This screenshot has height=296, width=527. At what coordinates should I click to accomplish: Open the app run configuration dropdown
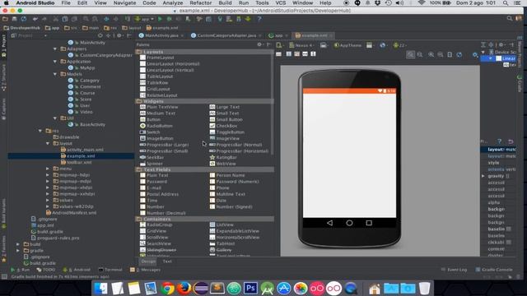(x=144, y=19)
